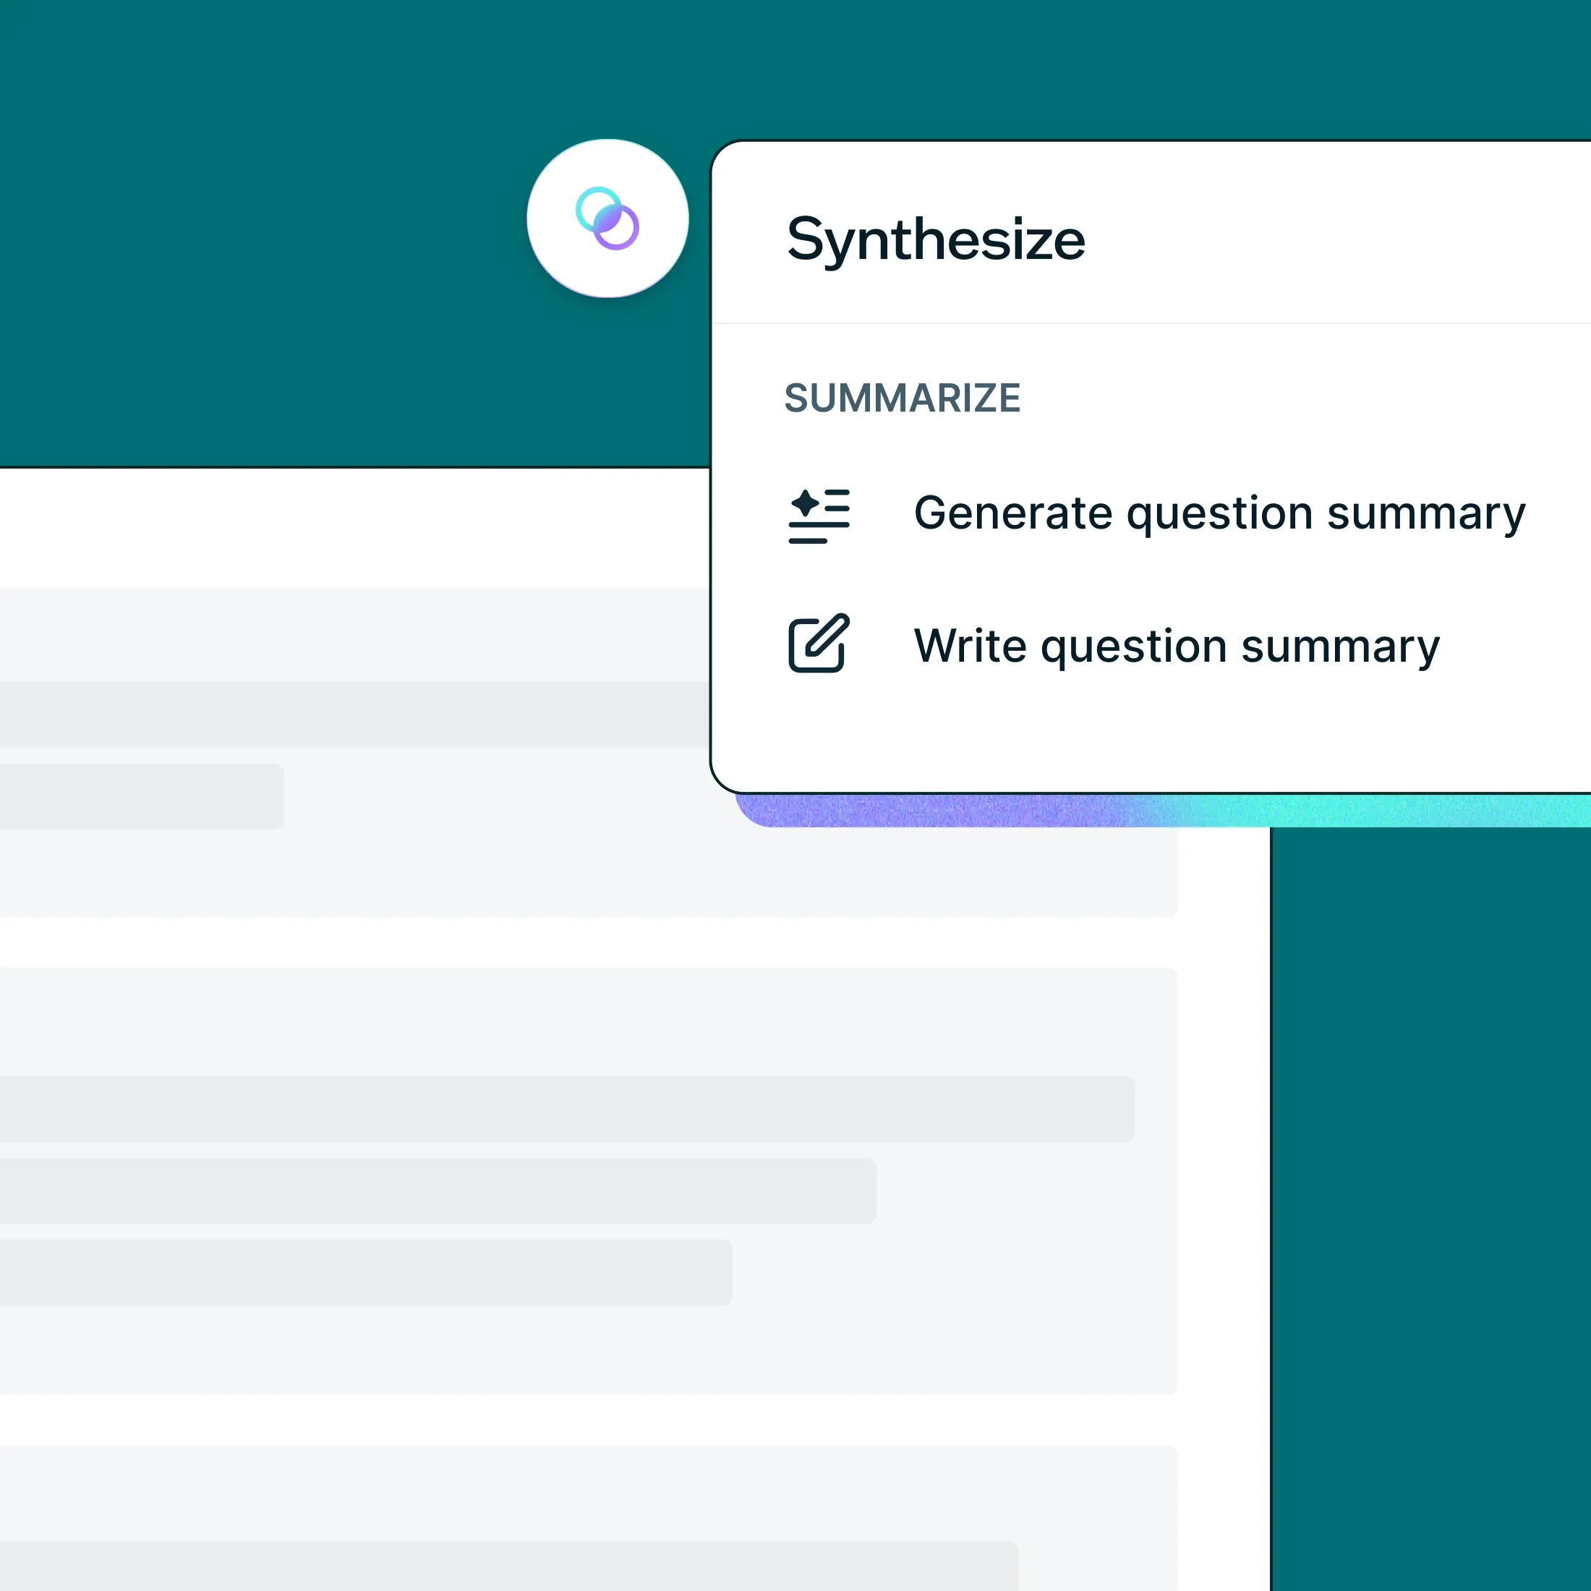The width and height of the screenshot is (1591, 1591).
Task: Click short placeholder bar in top card
Action: pyautogui.click(x=140, y=796)
